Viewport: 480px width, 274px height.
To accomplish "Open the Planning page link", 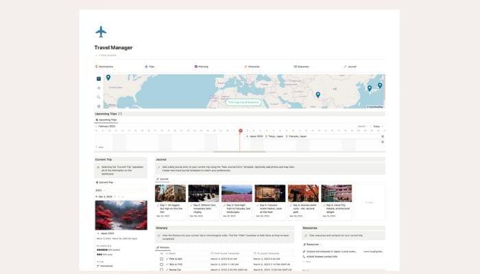I will (201, 66).
